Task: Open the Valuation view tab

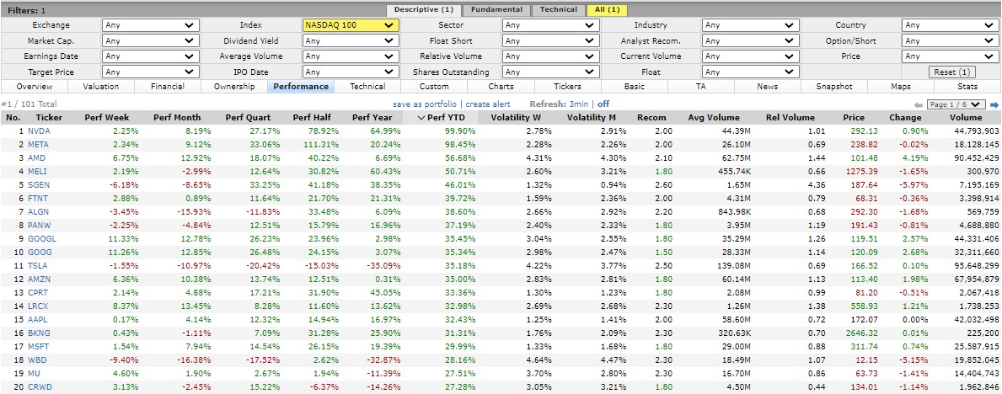Action: (101, 86)
